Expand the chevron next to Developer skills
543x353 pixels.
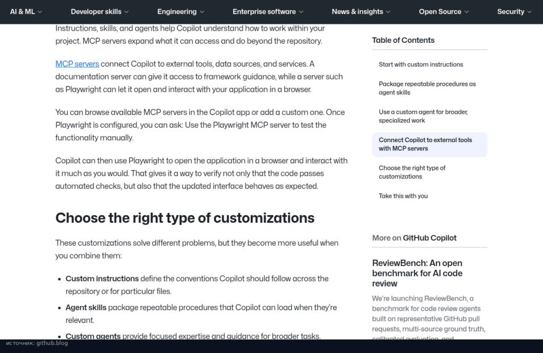(126, 12)
